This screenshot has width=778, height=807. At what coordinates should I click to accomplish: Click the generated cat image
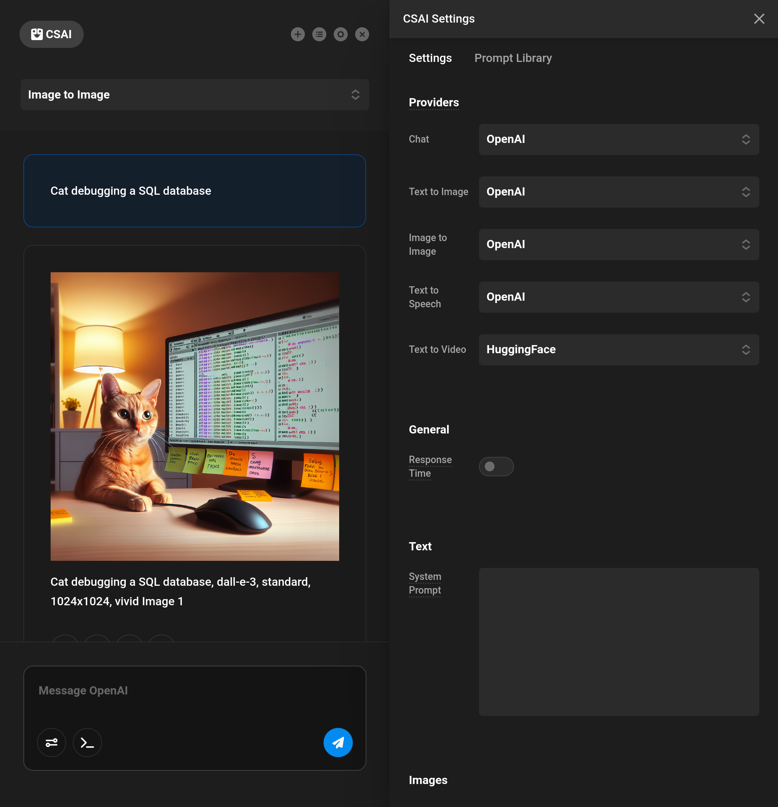[194, 416]
